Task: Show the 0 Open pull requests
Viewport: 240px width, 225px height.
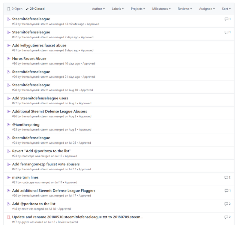Action: point(15,9)
